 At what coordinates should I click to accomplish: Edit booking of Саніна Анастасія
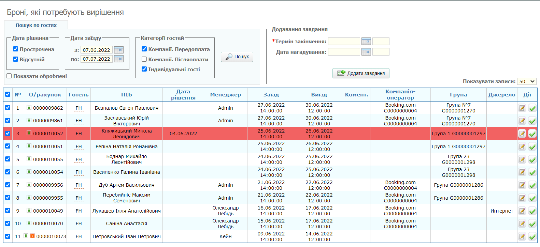click(x=522, y=224)
